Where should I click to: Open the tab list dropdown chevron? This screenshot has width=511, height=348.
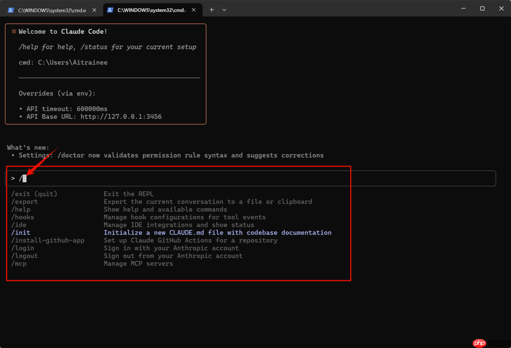tap(224, 9)
